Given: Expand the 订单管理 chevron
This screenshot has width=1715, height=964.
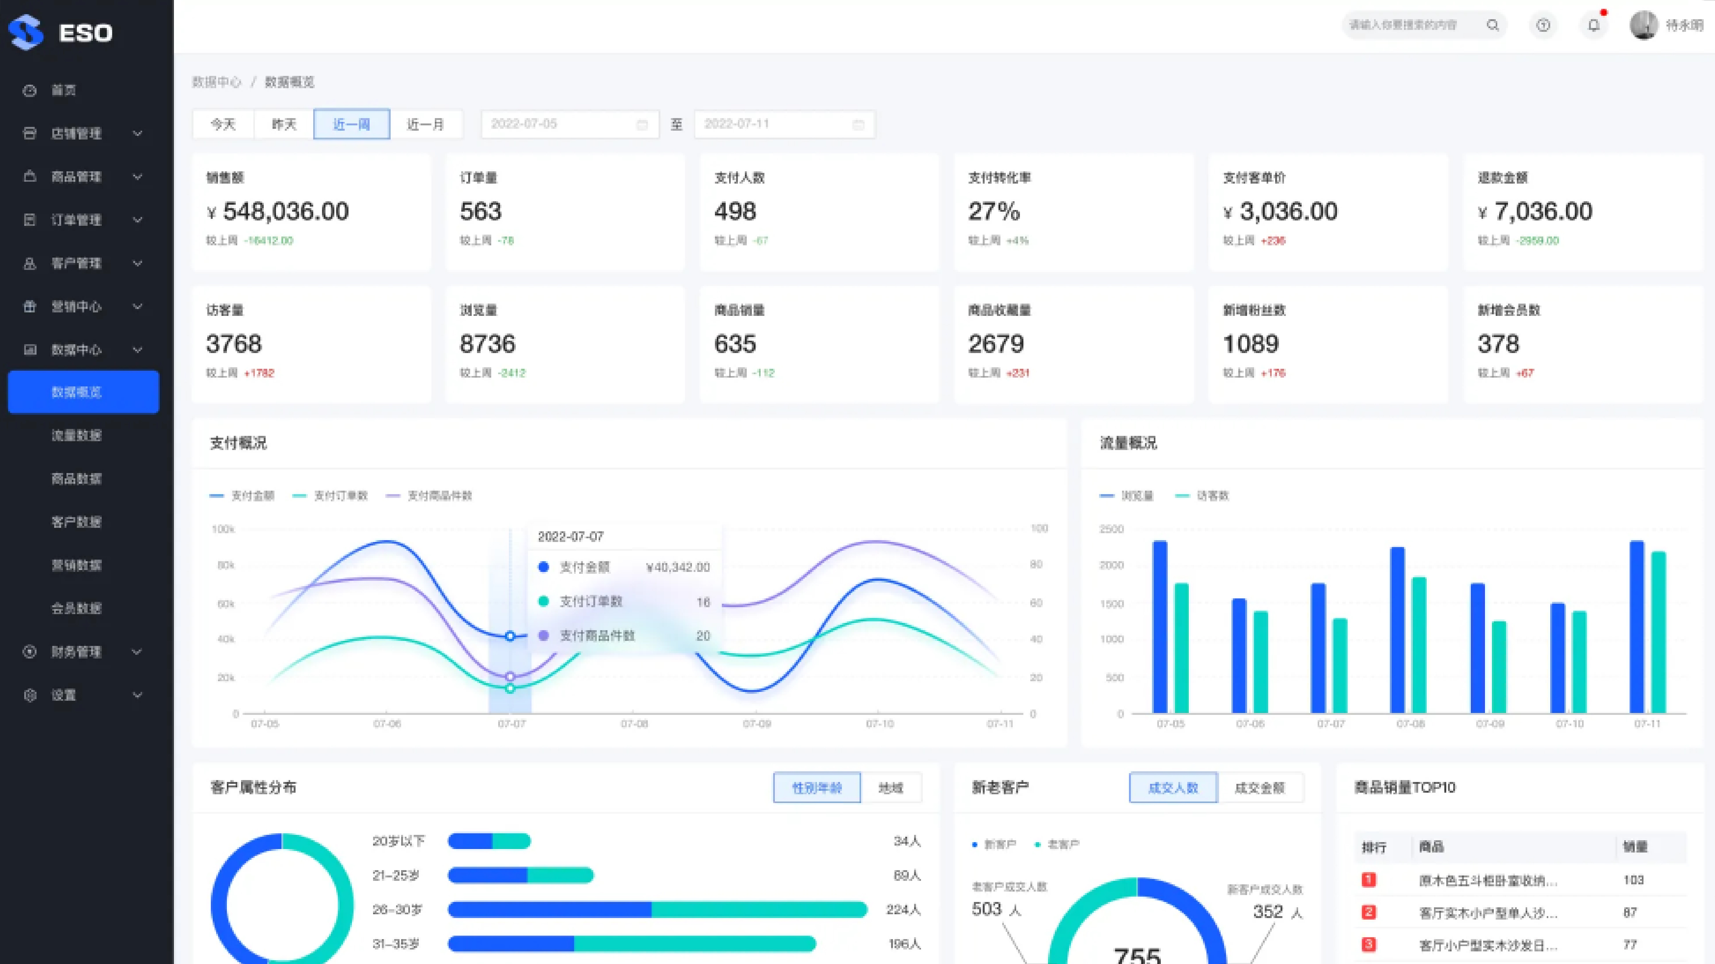Looking at the screenshot, I should pyautogui.click(x=138, y=220).
